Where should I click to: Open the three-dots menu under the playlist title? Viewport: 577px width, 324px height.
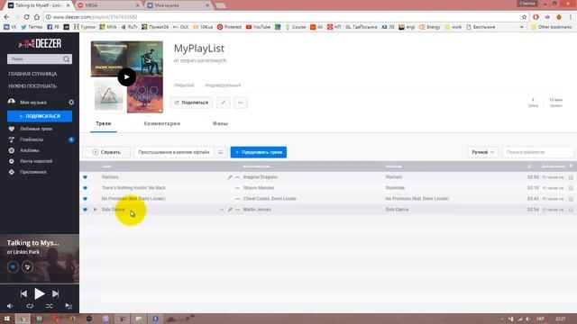pyautogui.click(x=241, y=103)
